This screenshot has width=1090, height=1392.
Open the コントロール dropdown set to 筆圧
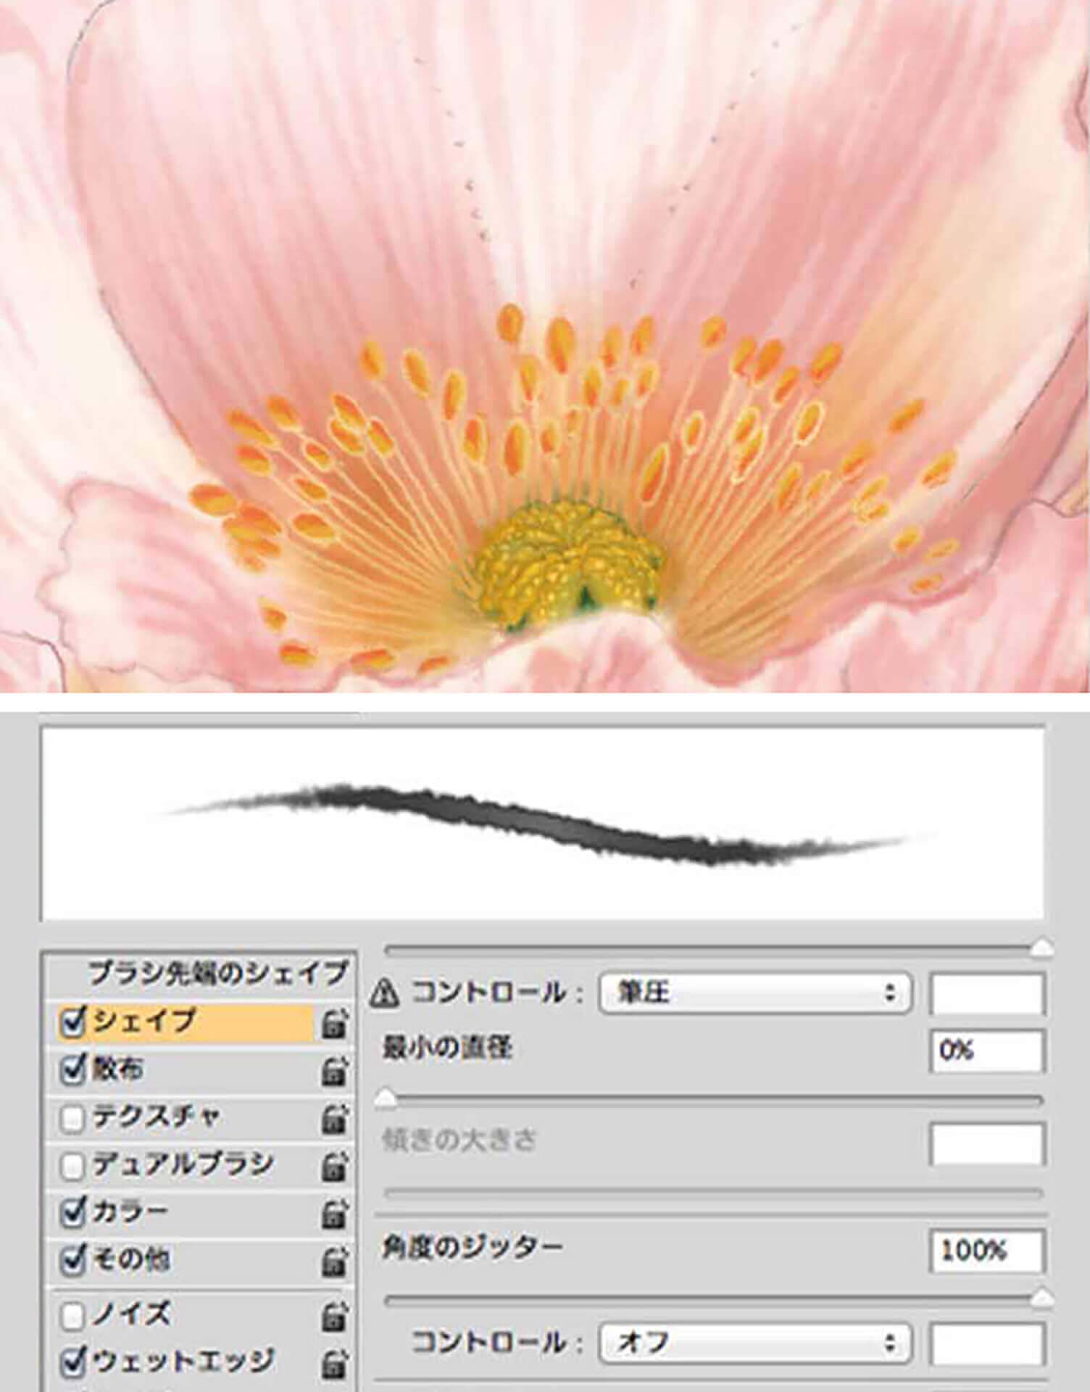coord(754,993)
